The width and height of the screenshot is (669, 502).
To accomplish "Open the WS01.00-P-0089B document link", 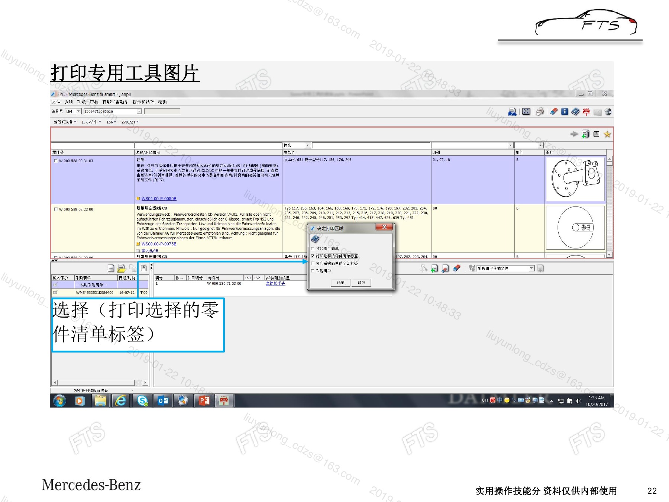I will coord(159,199).
